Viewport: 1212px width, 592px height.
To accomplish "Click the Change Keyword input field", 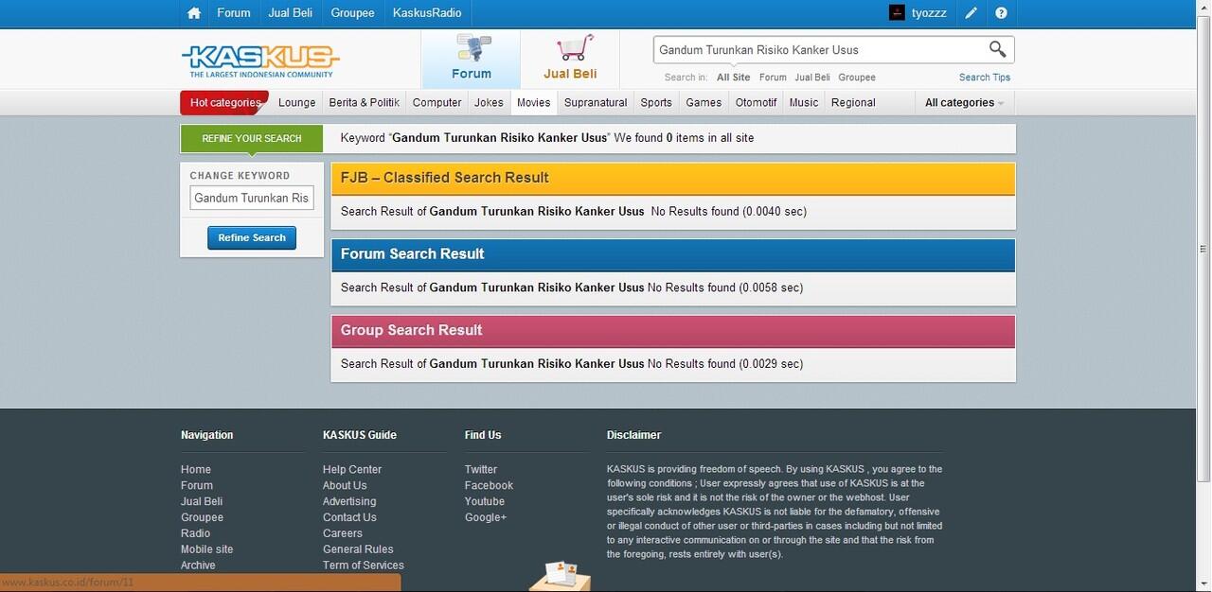I will point(252,198).
